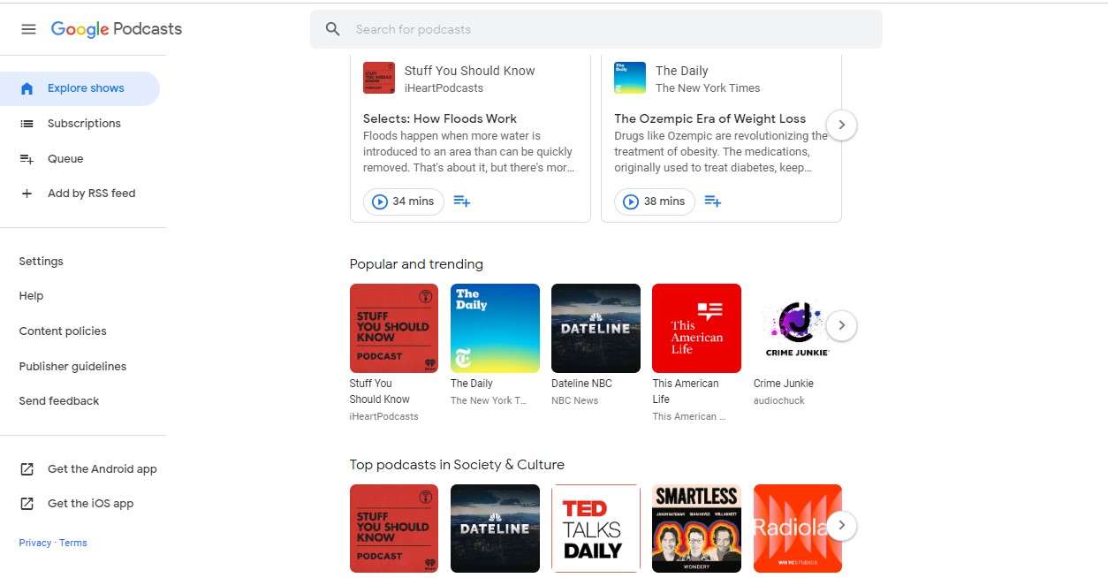Open Radiolab podcast cover
The height and width of the screenshot is (578, 1108).
pyautogui.click(x=797, y=529)
